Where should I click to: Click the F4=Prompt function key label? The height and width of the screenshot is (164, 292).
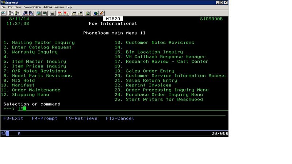click(45, 118)
